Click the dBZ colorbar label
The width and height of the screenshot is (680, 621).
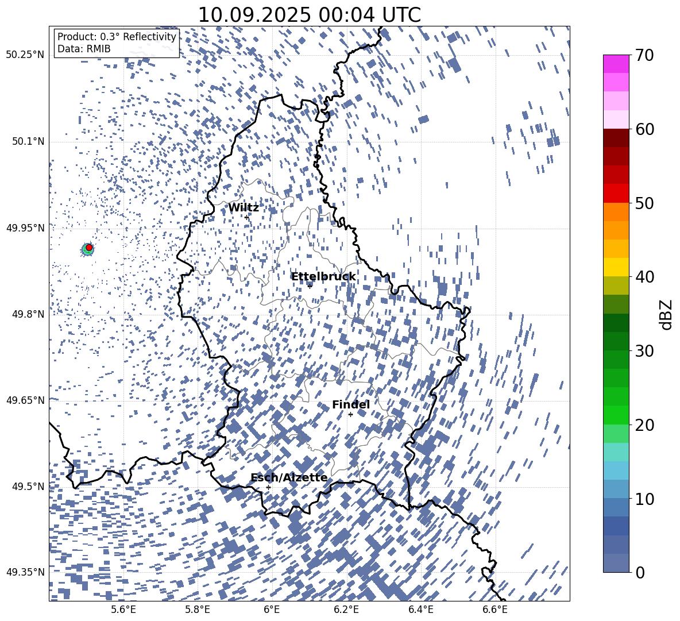[666, 314]
